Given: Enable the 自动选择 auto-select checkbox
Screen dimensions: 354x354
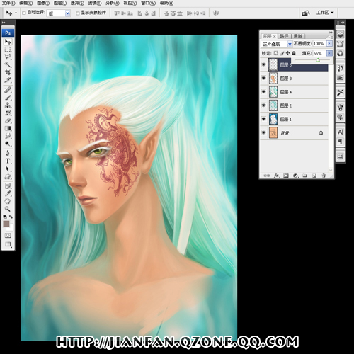Looking at the screenshot, I should point(24,13).
